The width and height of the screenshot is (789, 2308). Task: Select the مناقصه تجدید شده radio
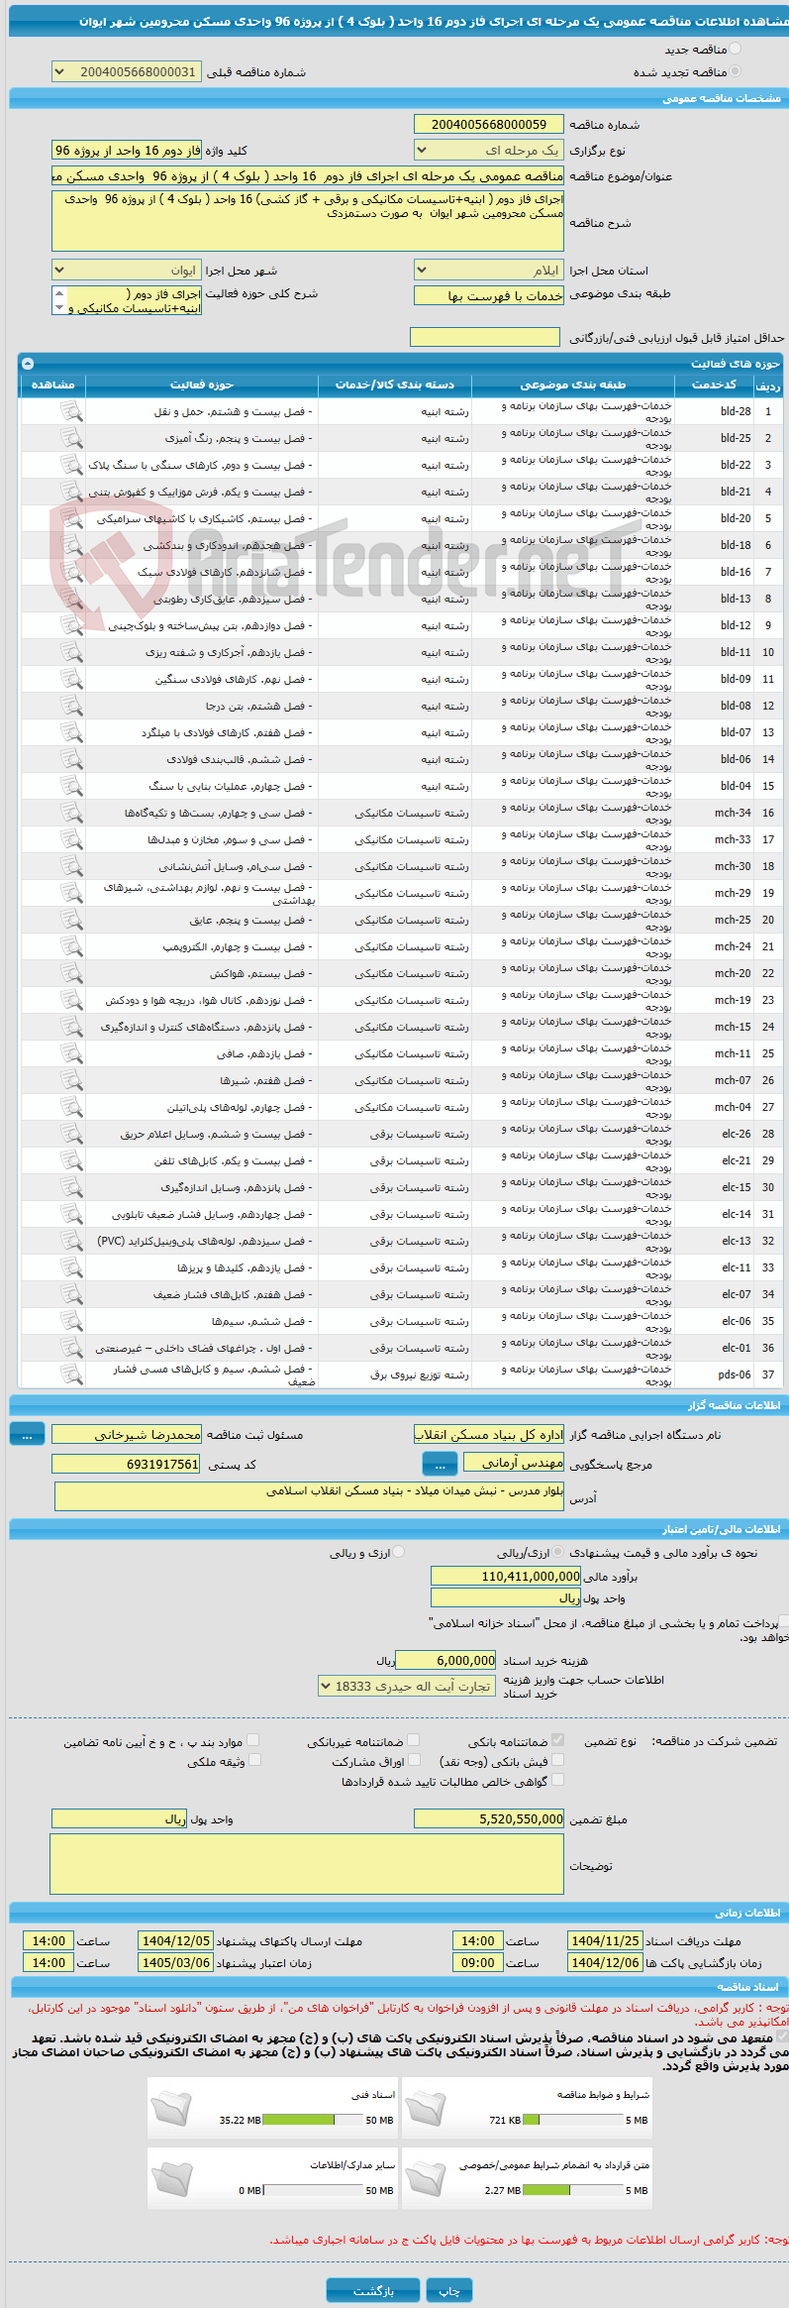pos(735,71)
